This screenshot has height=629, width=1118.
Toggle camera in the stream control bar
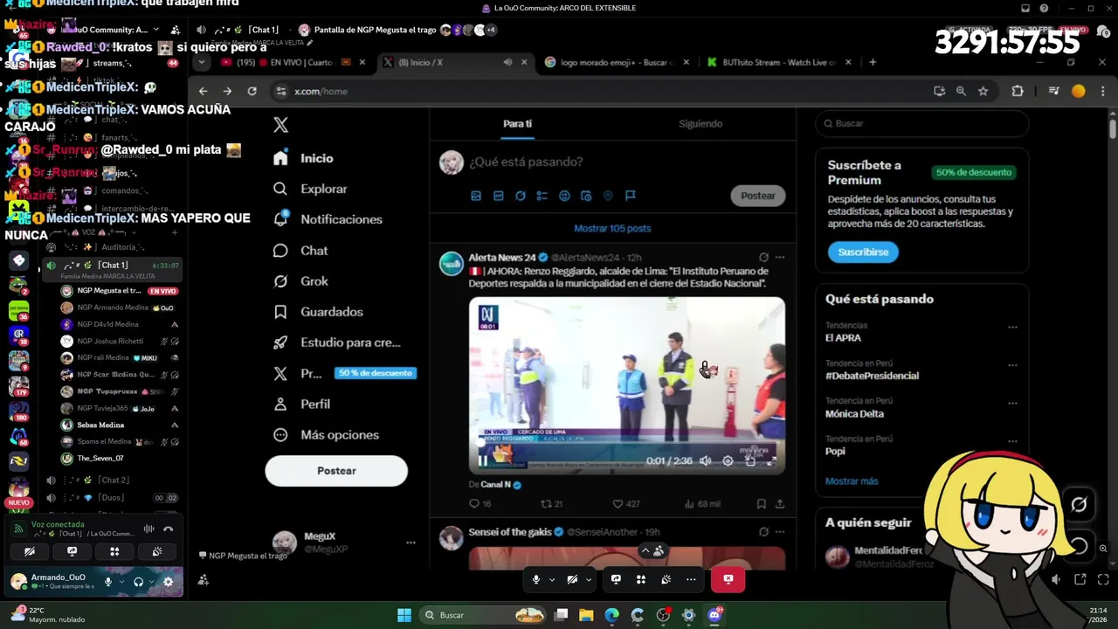coord(572,579)
